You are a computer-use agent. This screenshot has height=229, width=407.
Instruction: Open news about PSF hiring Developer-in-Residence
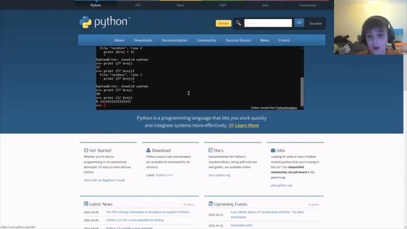[x=148, y=212]
